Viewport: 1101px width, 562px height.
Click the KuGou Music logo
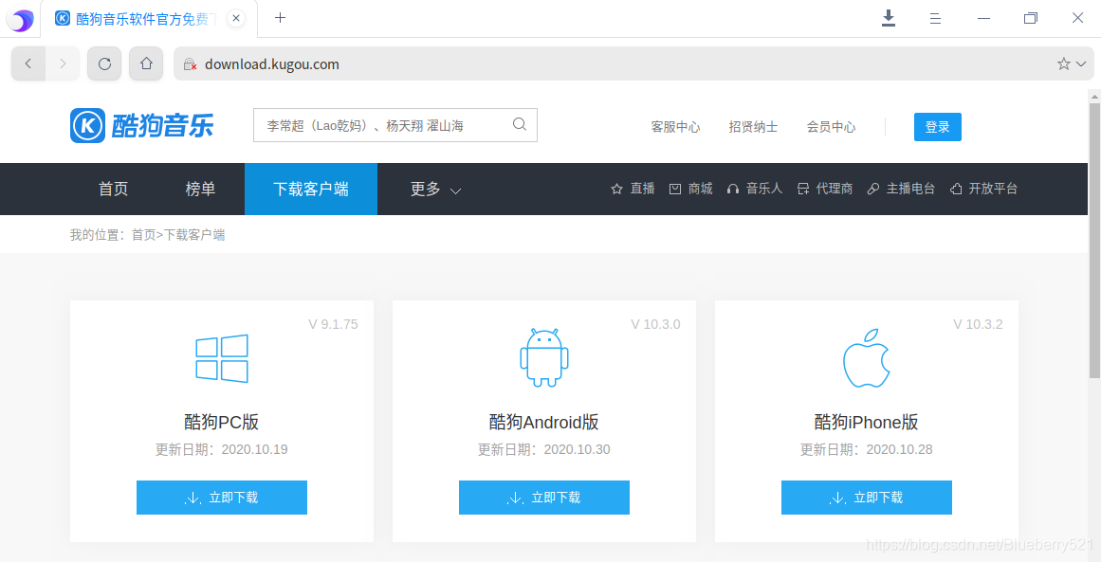coord(142,126)
